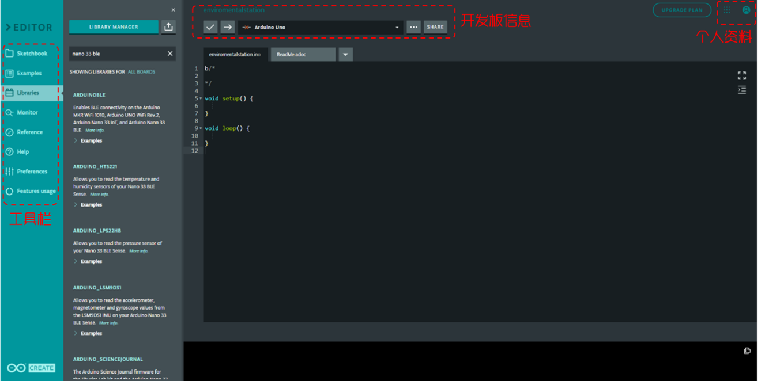Switch to the ReadMe.adoc tab
Viewport: 761px width, 381px height.
point(303,55)
